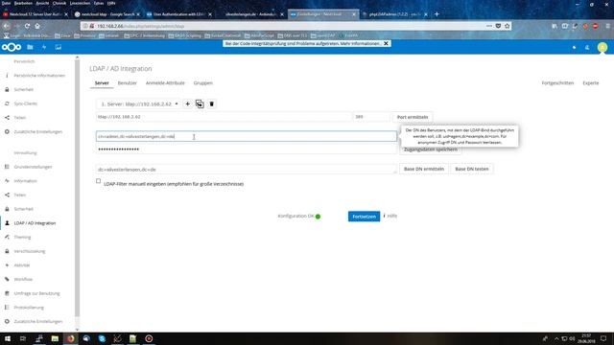Close the phpLDAPadmin browser tab
The image size is (614, 345).
click(426, 14)
